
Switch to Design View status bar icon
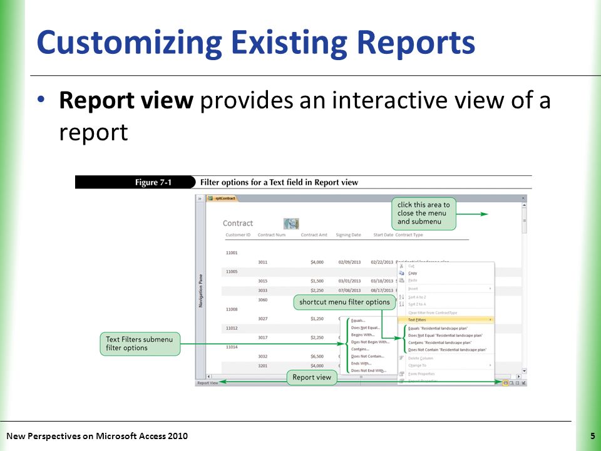[523, 383]
